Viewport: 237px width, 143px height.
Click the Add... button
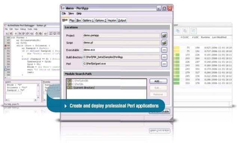[x=158, y=81]
